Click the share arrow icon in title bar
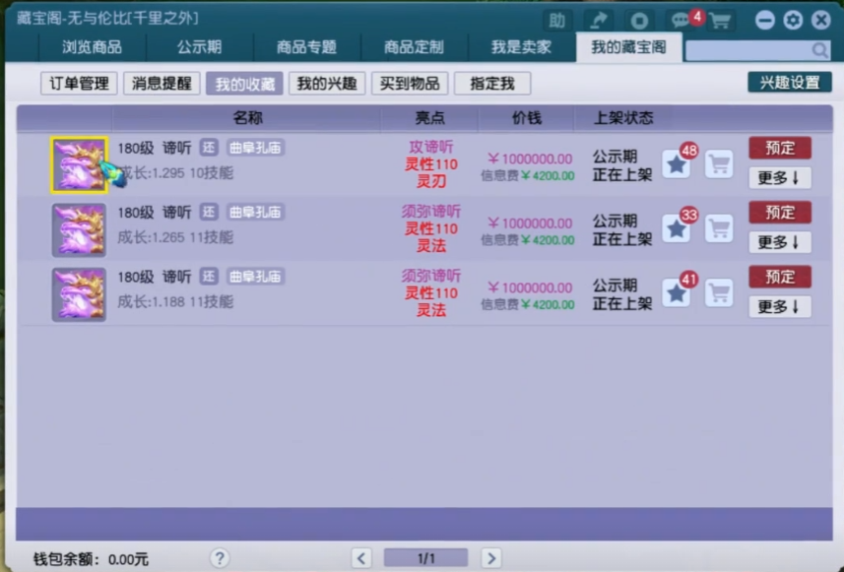The width and height of the screenshot is (844, 572). point(598,21)
